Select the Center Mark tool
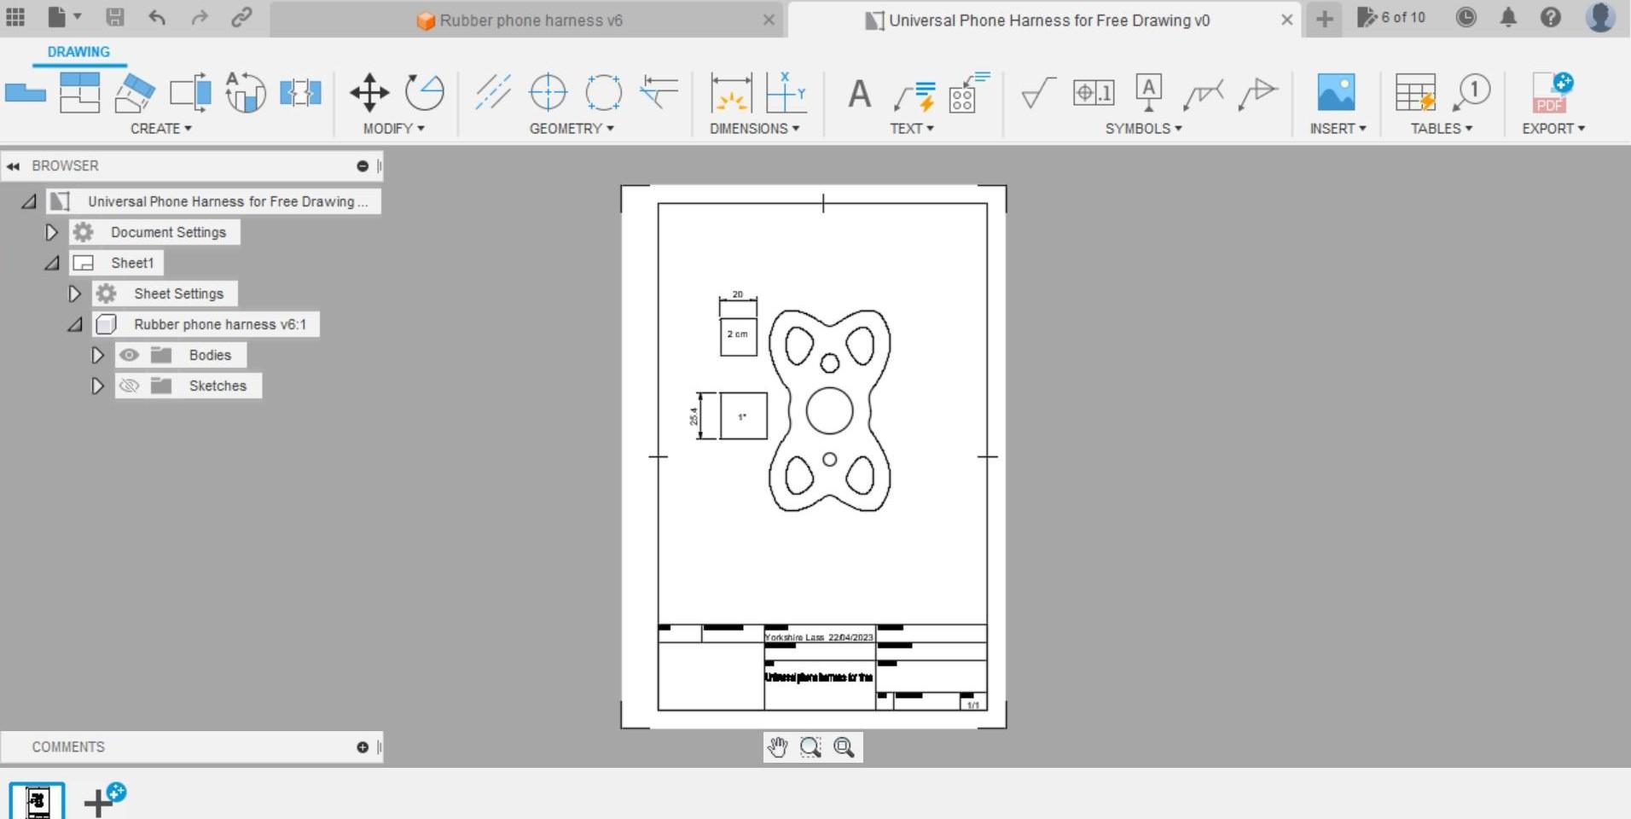 click(548, 92)
